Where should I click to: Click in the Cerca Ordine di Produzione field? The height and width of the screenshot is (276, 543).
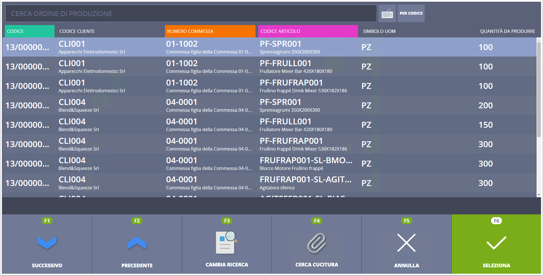[191, 14]
